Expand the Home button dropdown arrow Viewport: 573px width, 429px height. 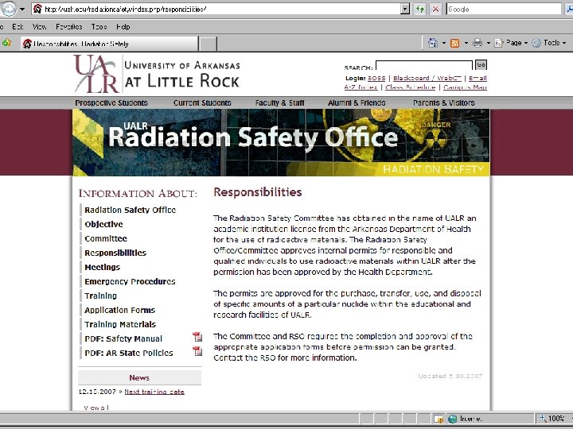point(444,43)
